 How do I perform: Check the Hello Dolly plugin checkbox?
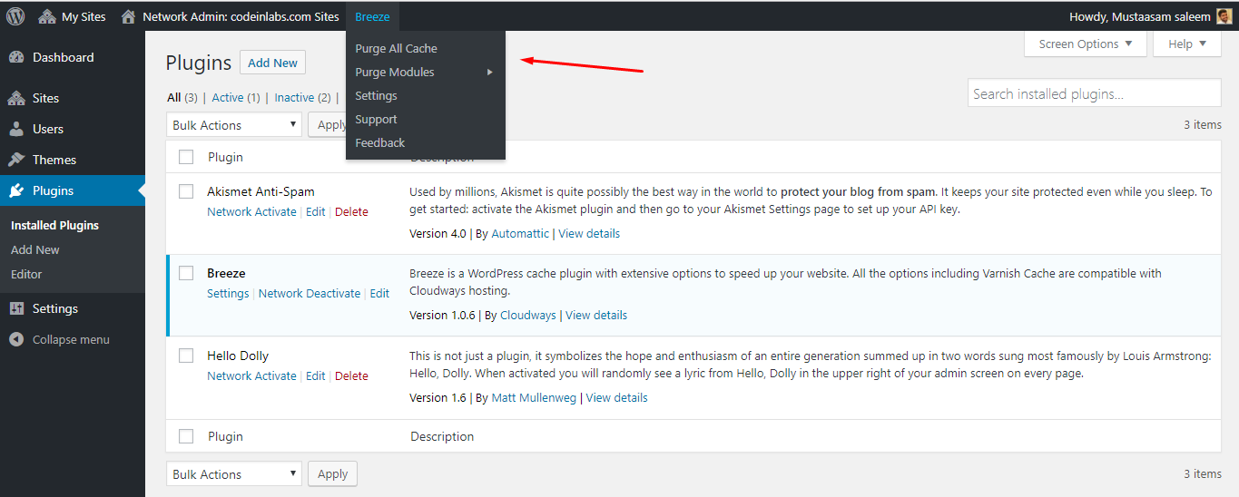[x=186, y=356]
